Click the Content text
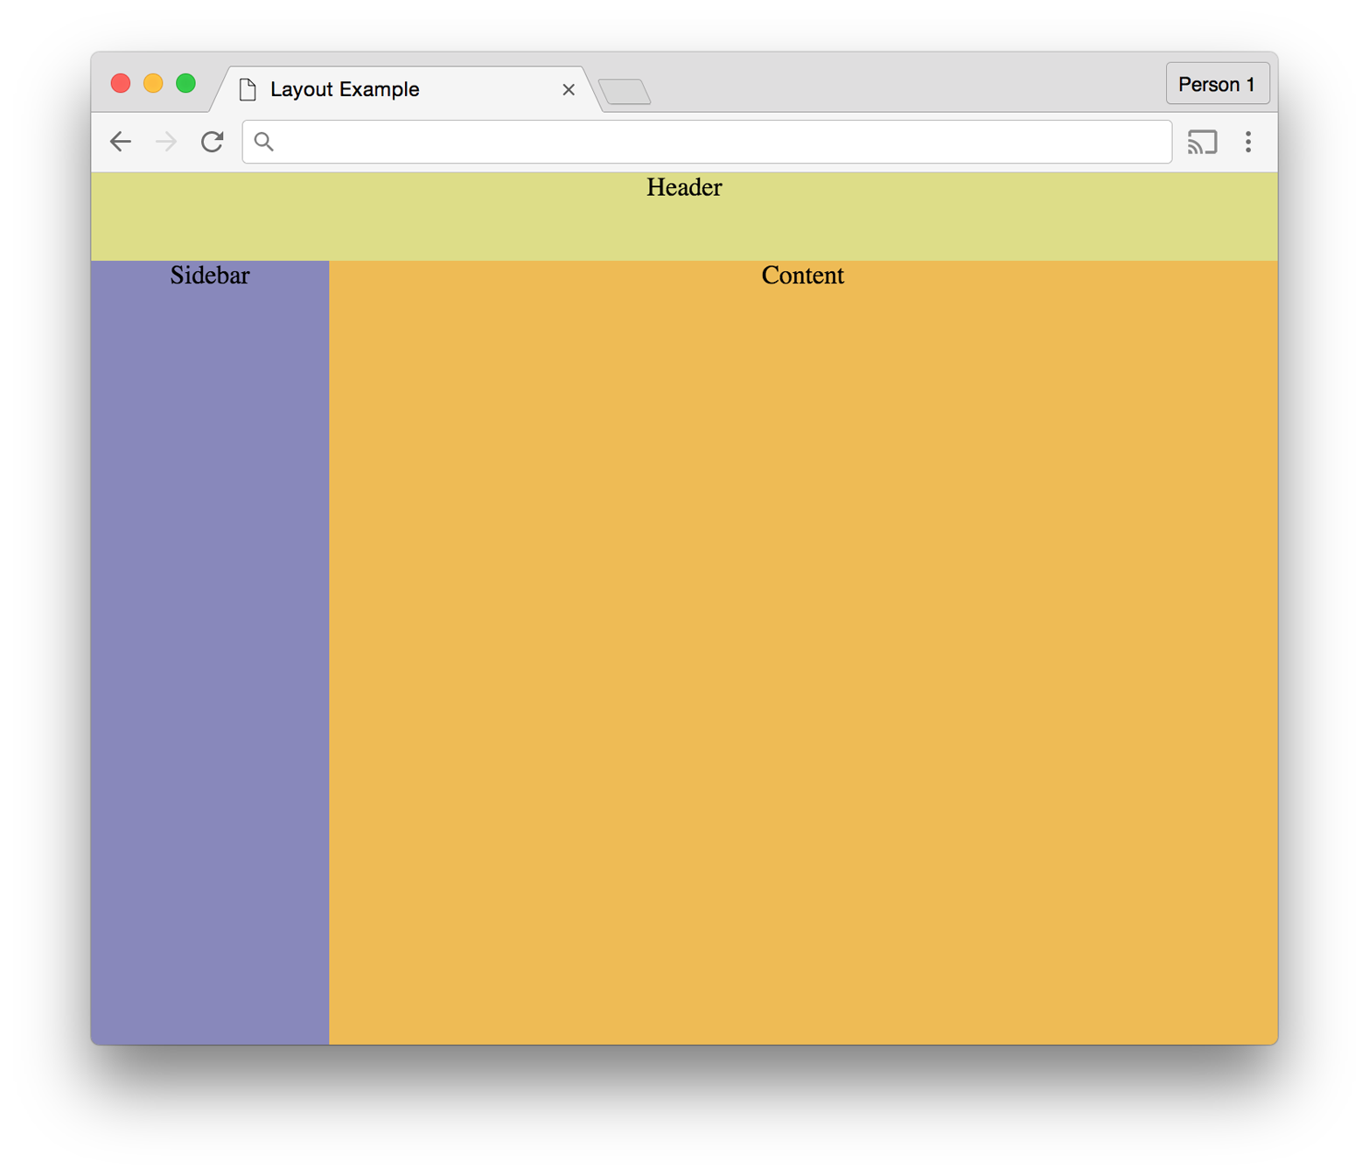Image resolution: width=1369 pixels, height=1175 pixels. (803, 276)
